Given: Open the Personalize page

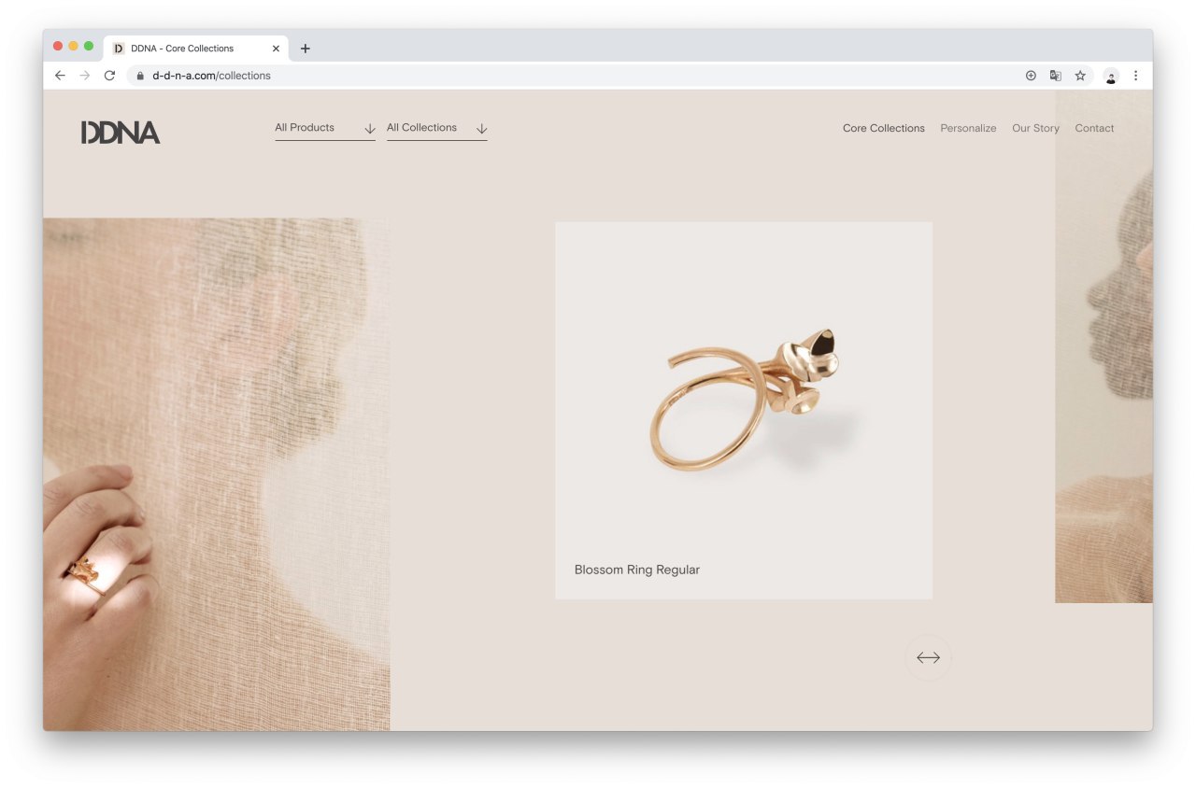Looking at the screenshot, I should (x=968, y=129).
